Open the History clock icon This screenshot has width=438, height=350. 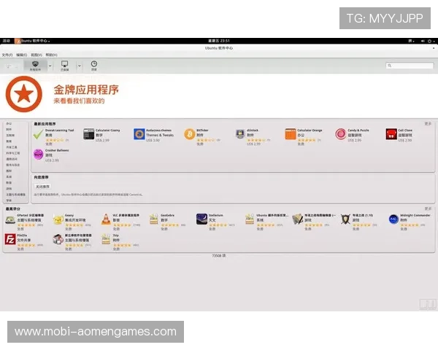pos(94,66)
